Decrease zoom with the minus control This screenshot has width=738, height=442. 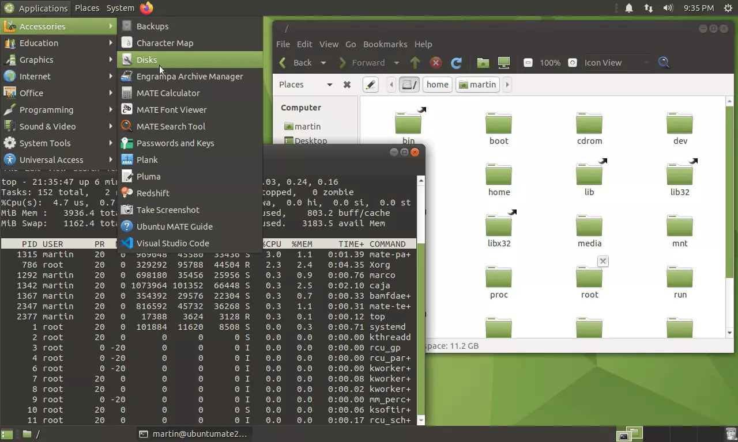pos(528,62)
